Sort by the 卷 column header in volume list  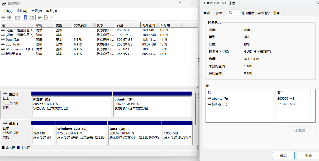coord(17,25)
